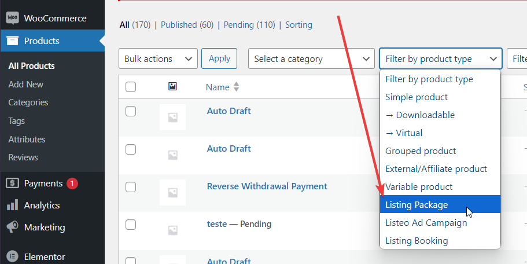
Task: Click the Marketing megaphone icon
Action: [x=12, y=228]
